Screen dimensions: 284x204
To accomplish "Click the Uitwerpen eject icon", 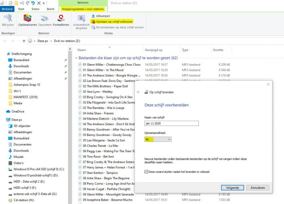I will (93, 16).
